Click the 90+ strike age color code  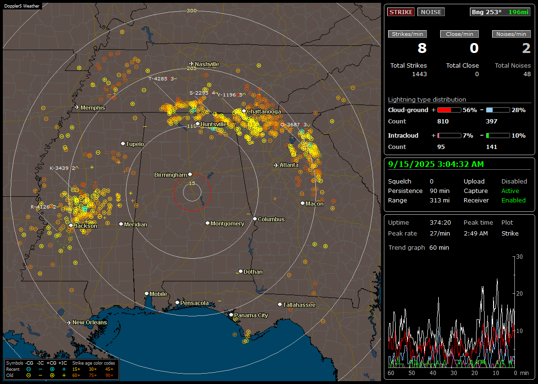(x=109, y=375)
